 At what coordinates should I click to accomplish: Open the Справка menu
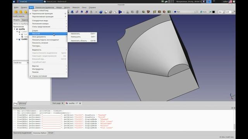tap(92, 7)
